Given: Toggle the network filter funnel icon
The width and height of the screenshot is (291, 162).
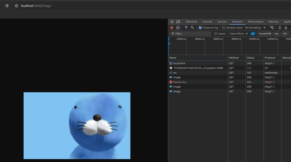Looking at the screenshot, I should 186,28.
